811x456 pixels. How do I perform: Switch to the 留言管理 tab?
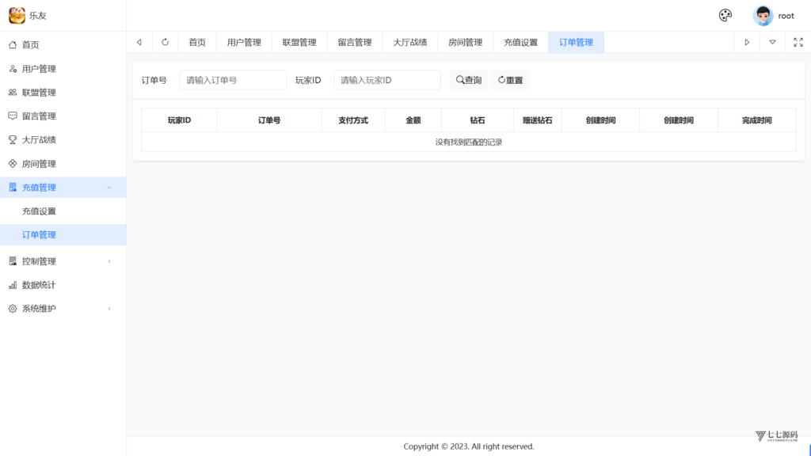355,43
